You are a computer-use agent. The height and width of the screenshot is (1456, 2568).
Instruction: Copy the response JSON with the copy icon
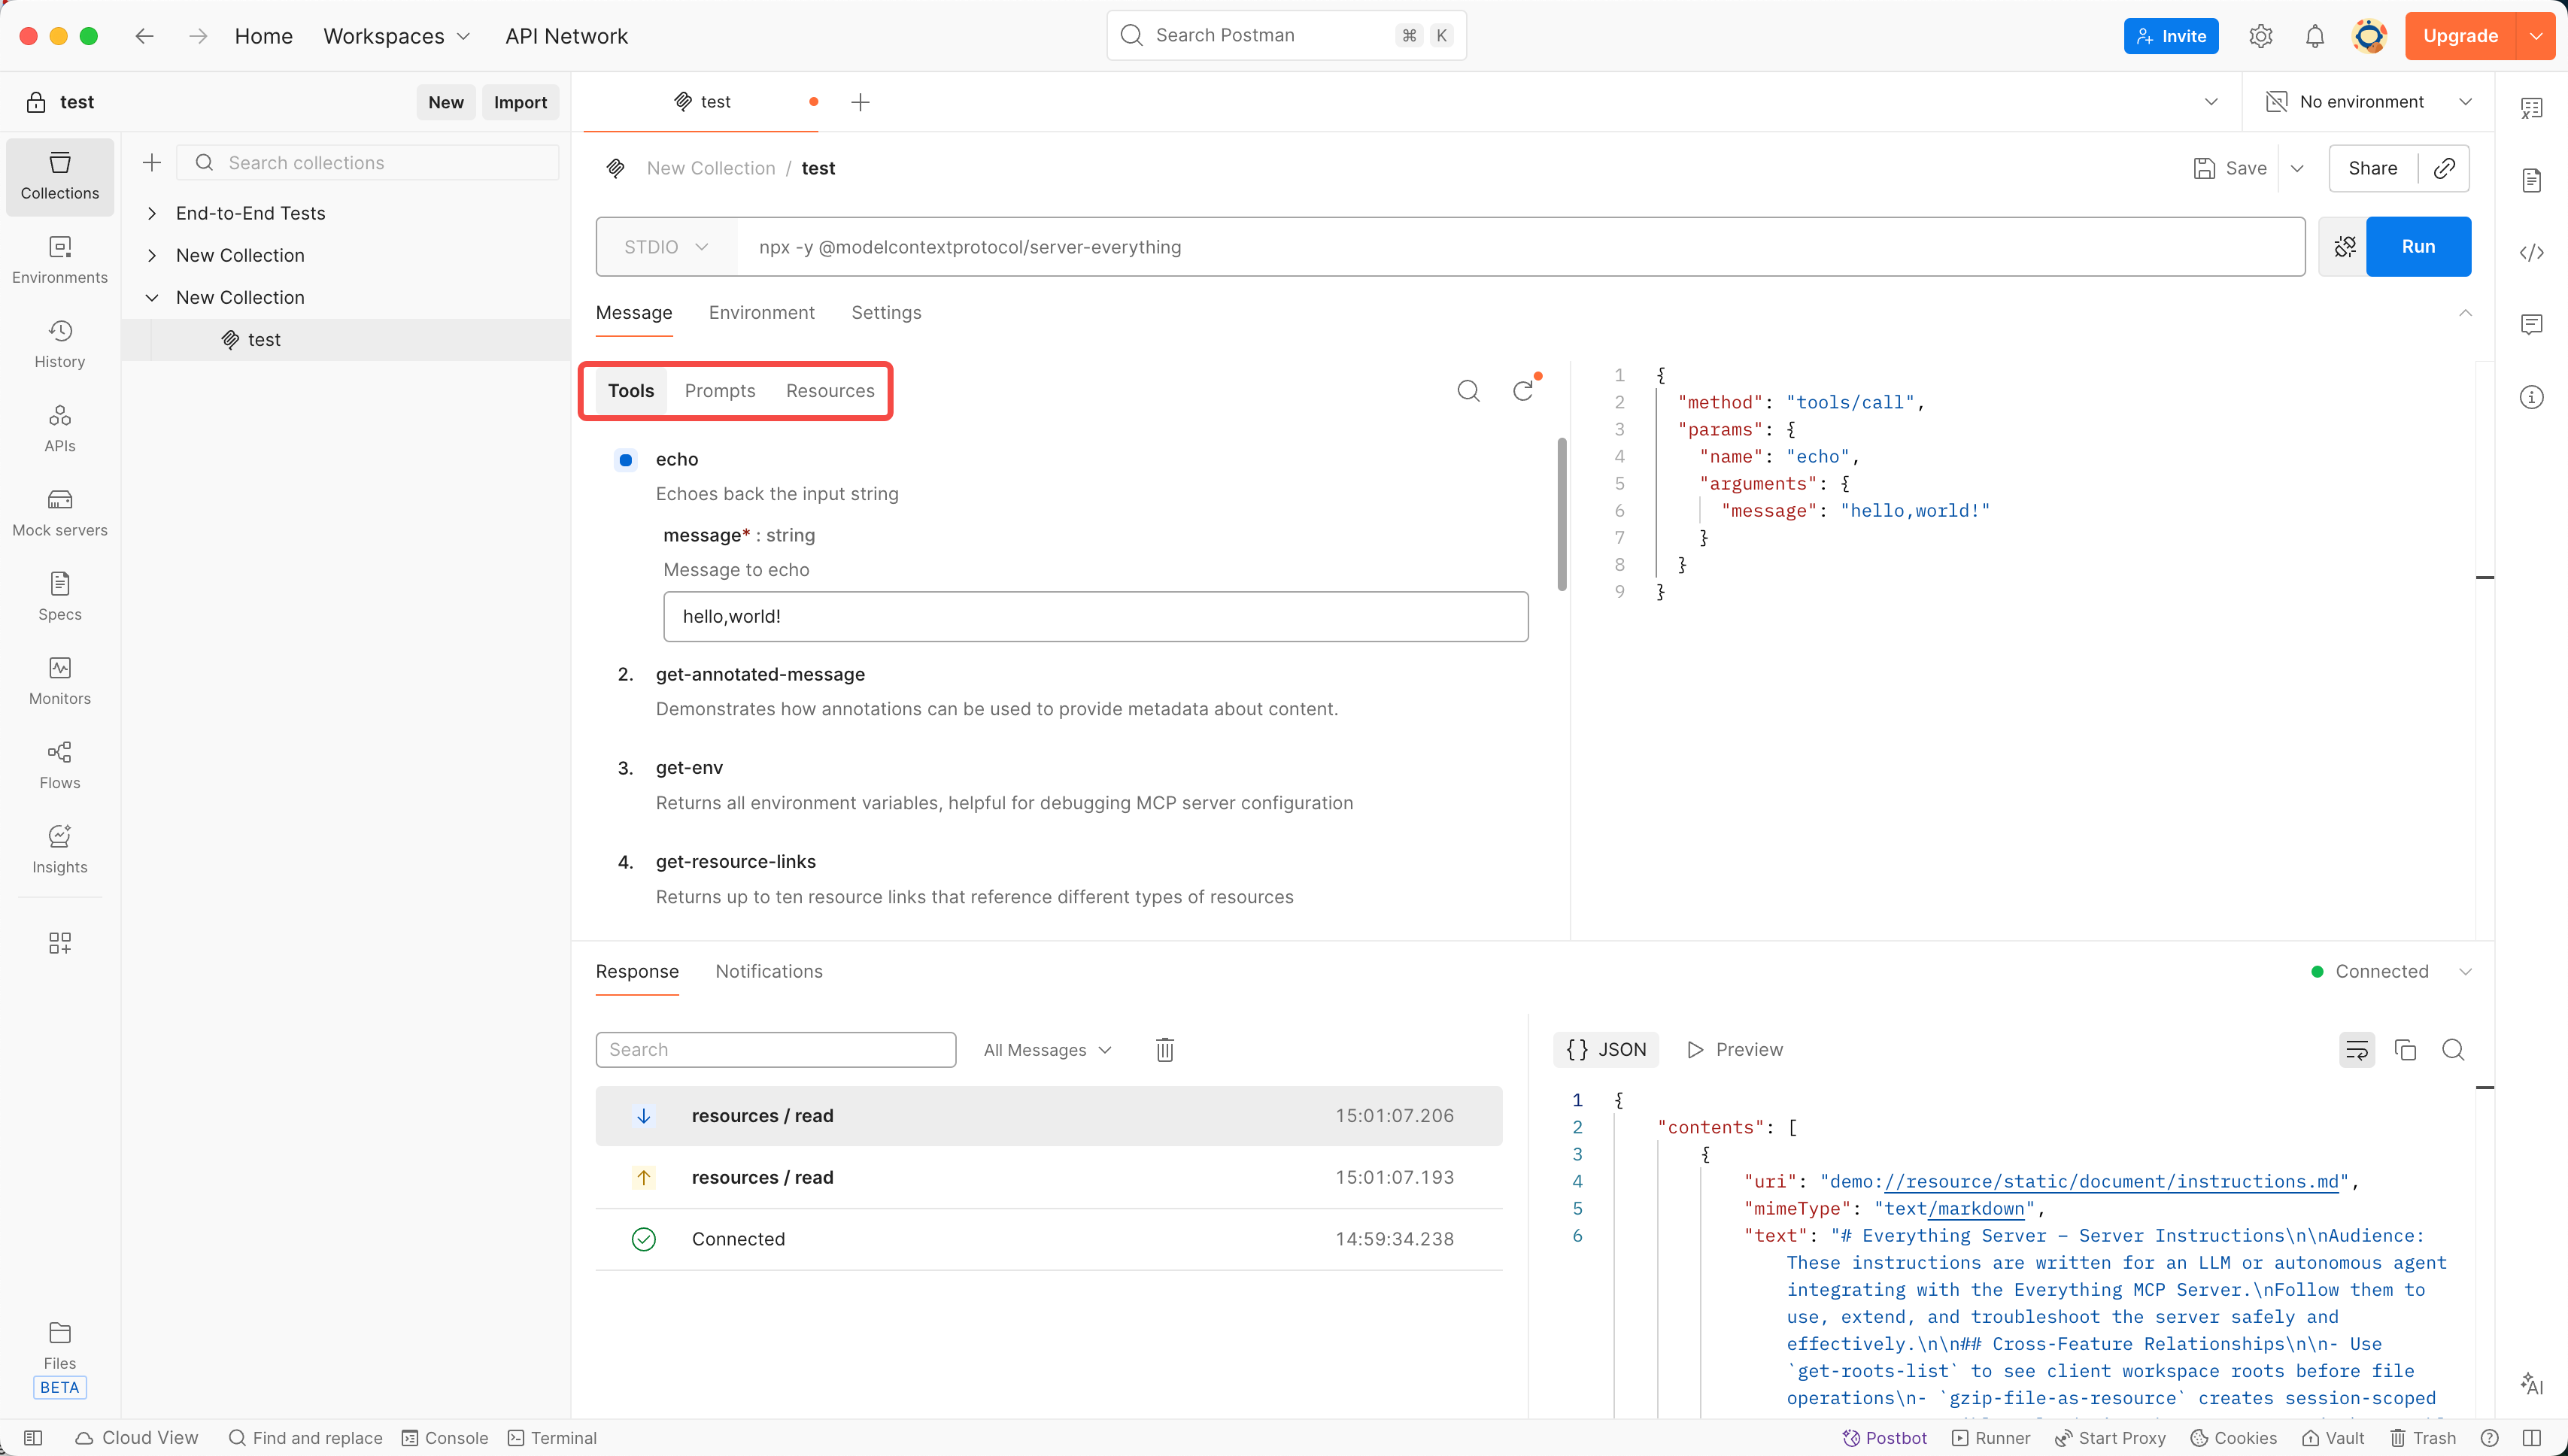[x=2405, y=1049]
